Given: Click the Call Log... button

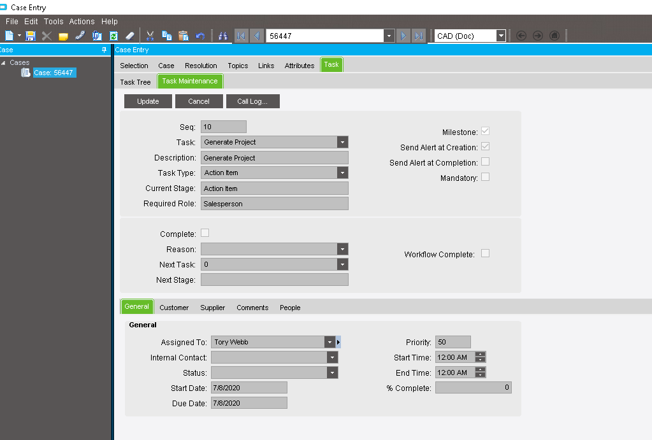Looking at the screenshot, I should click(x=252, y=101).
